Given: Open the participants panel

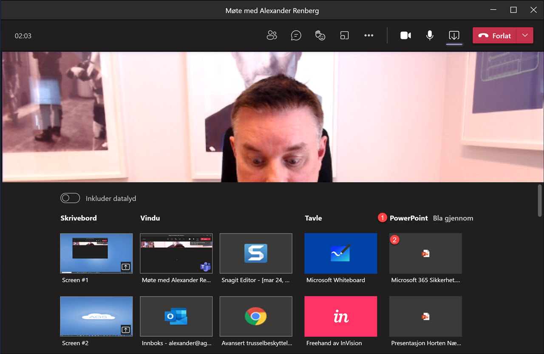Looking at the screenshot, I should 272,36.
